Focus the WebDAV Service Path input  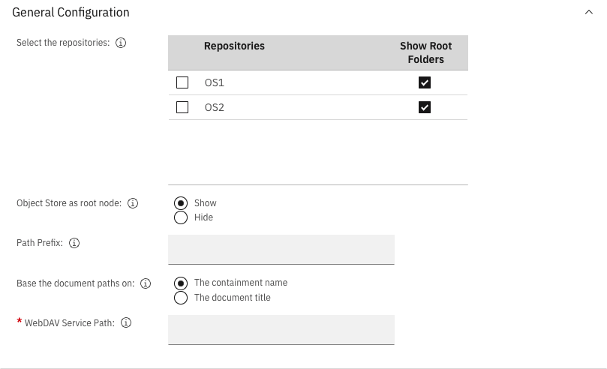[281, 329]
